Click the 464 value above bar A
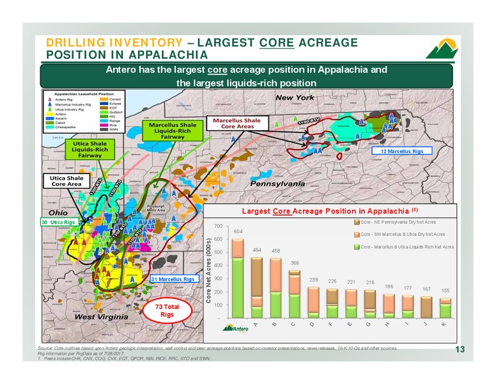Image resolution: width=496 pixels, height=384 pixels. click(x=257, y=250)
